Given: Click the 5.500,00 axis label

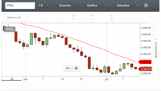Looking at the screenshot, I should tap(146, 41).
